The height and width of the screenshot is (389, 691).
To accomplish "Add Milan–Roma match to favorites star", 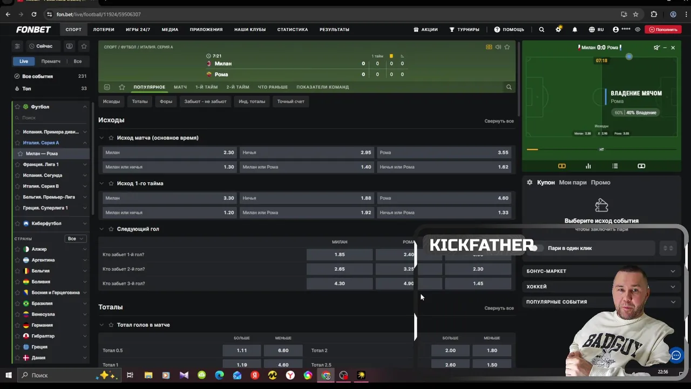I will 507,47.
